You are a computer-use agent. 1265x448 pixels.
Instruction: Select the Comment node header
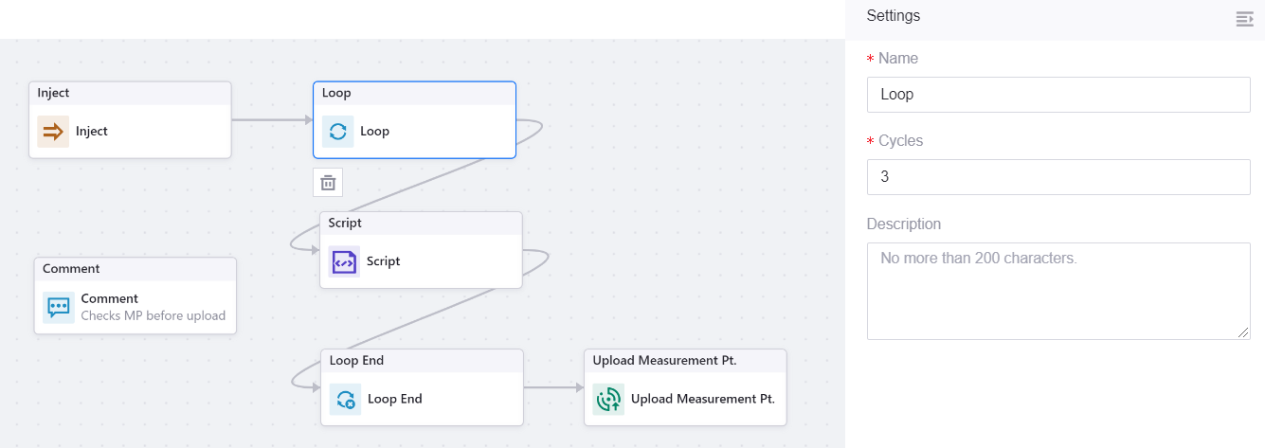click(x=136, y=269)
